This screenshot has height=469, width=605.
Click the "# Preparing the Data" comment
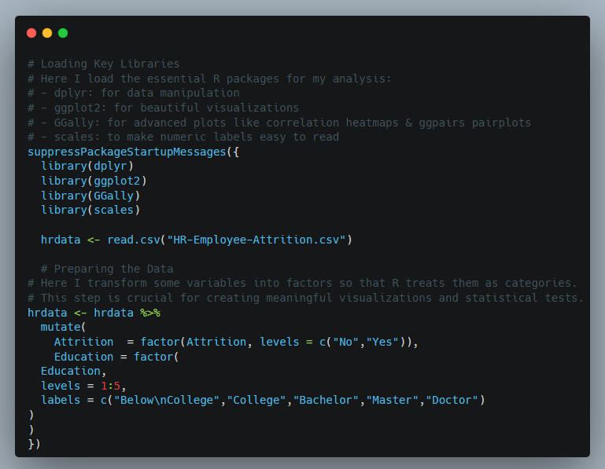[x=107, y=269]
